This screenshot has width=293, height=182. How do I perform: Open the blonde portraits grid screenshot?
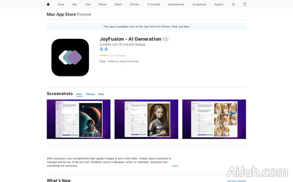point(214,119)
